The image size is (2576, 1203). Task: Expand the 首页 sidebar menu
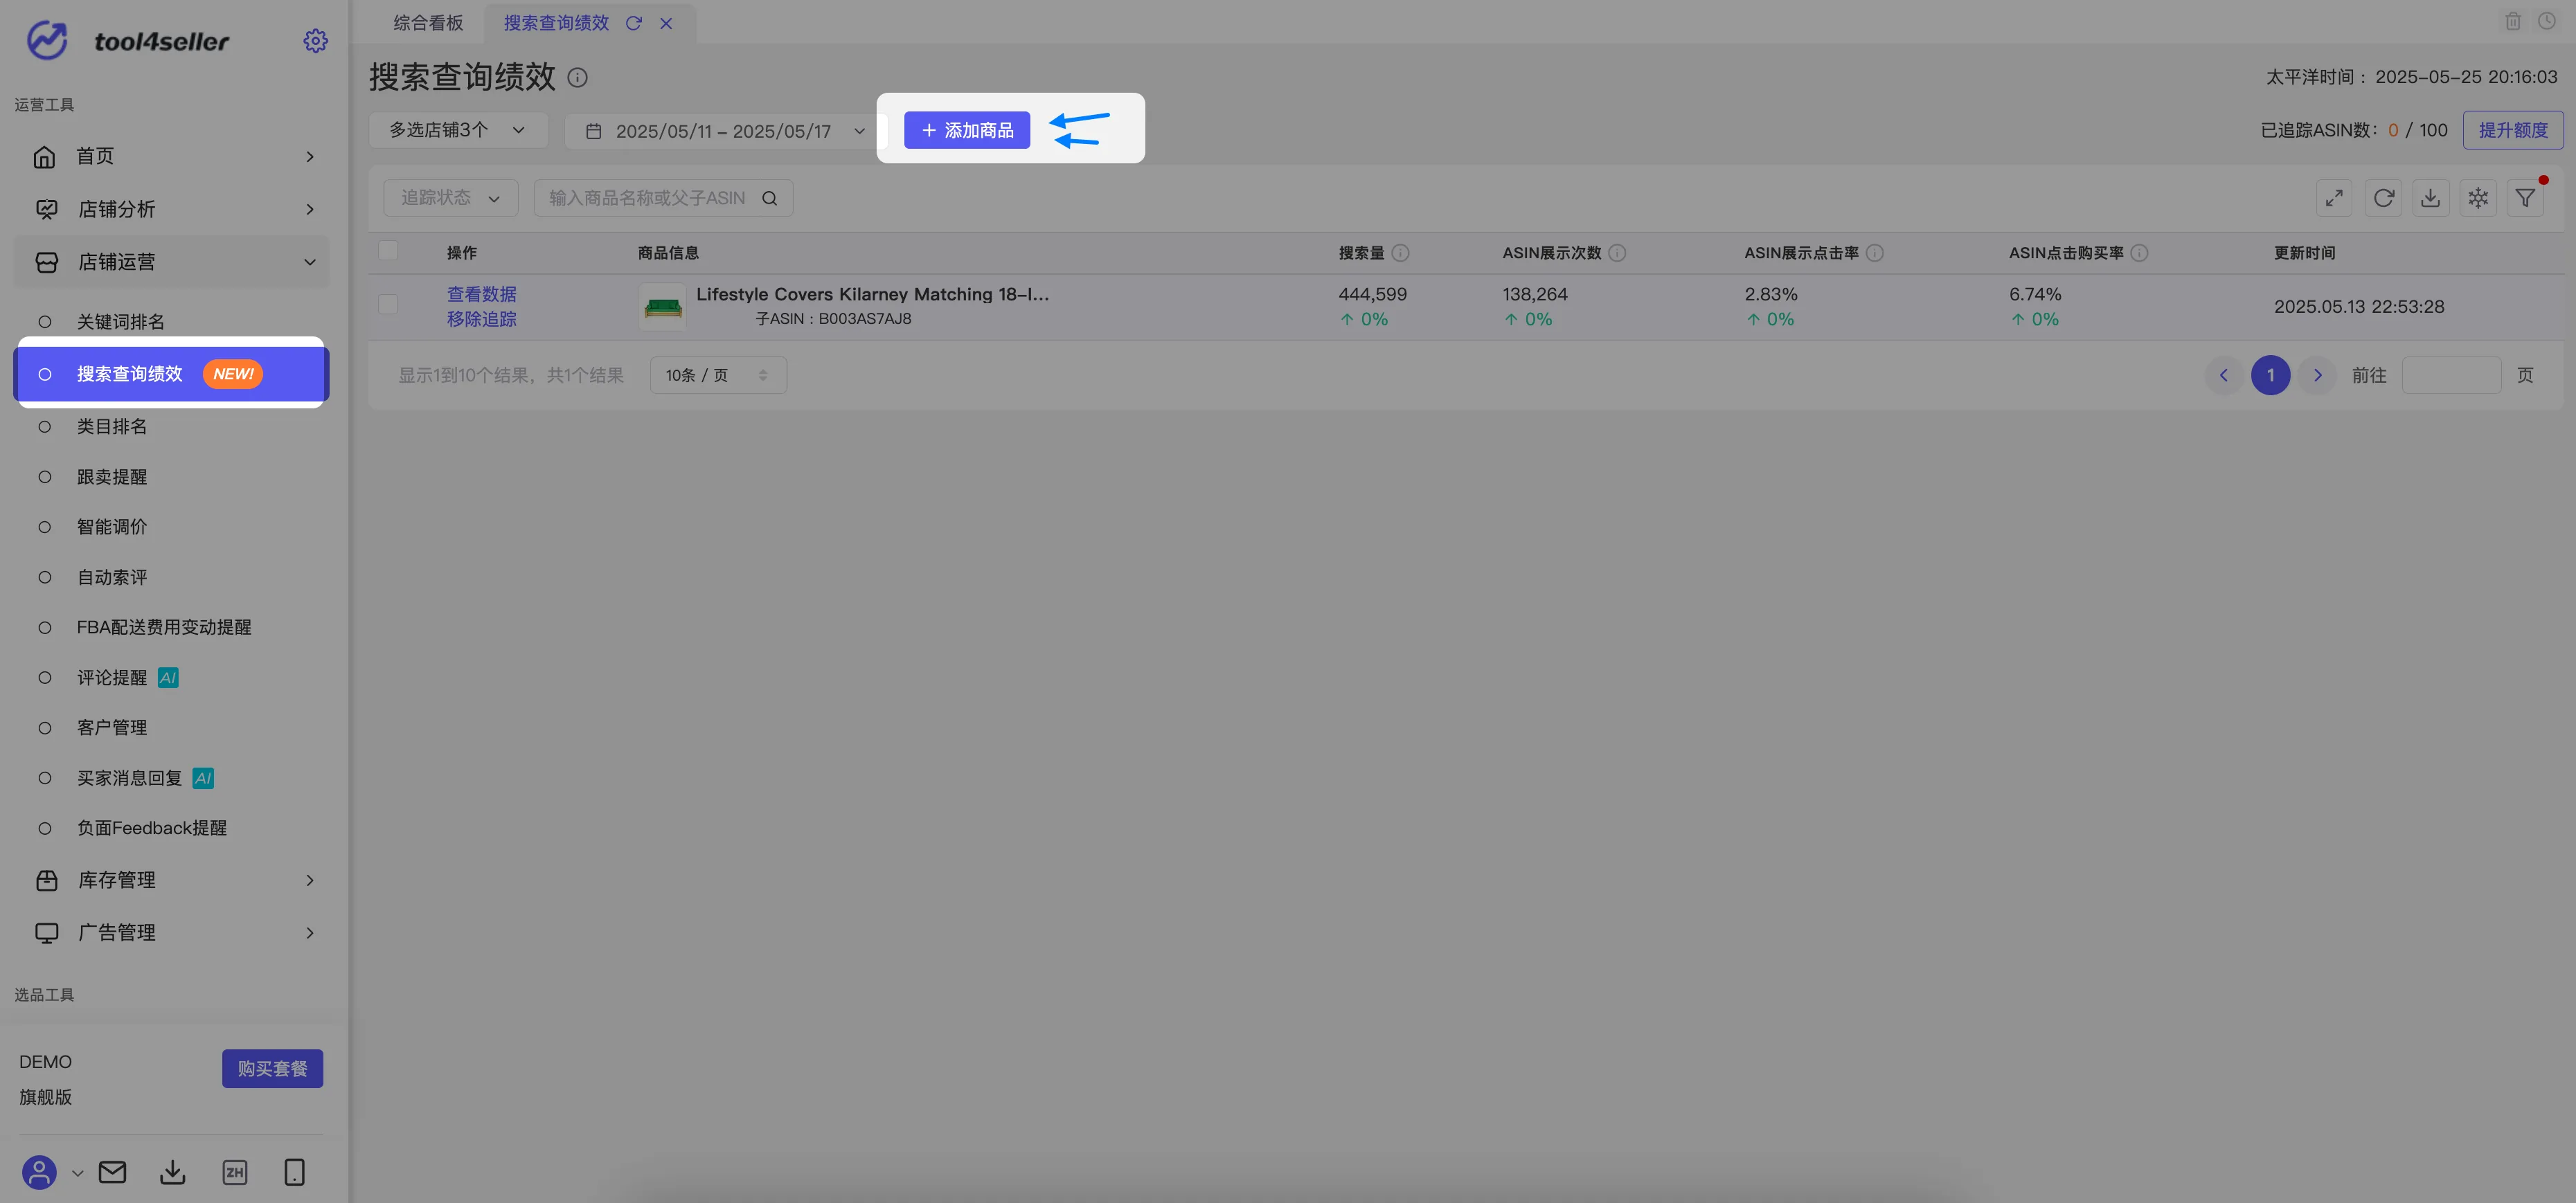[x=171, y=156]
